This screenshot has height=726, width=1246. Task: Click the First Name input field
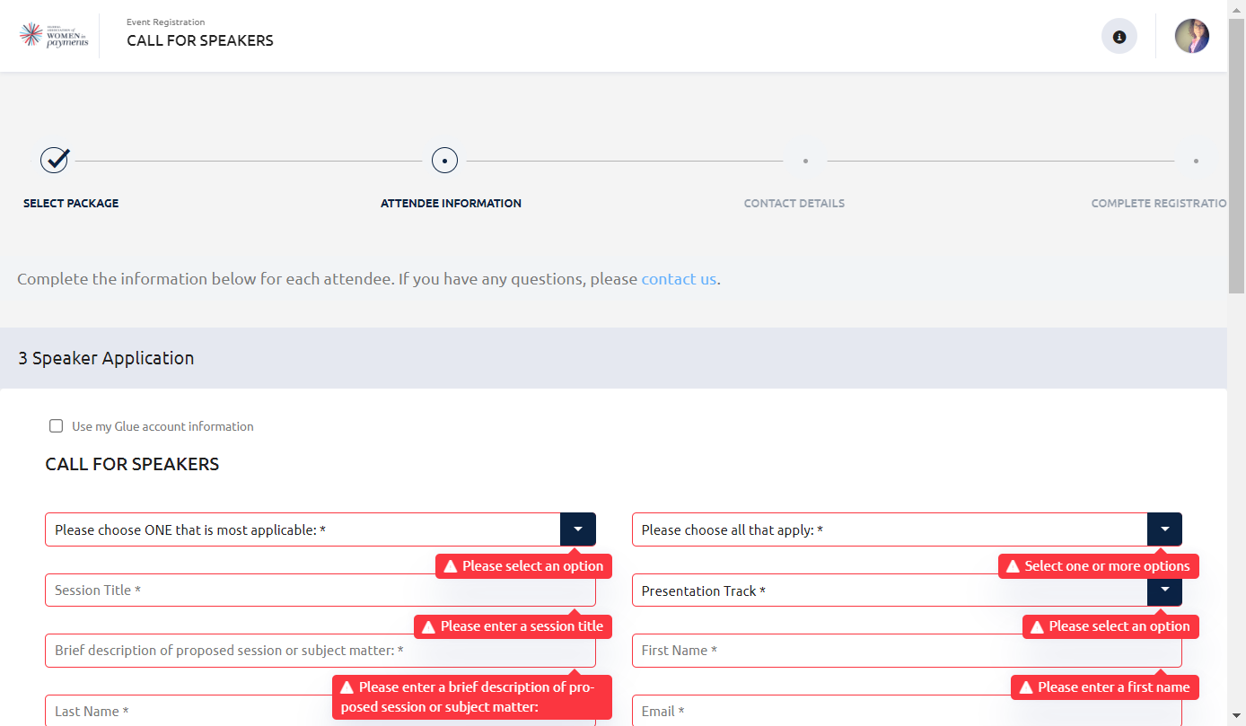coord(907,651)
